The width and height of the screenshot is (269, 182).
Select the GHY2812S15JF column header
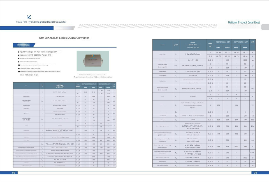click(x=223, y=42)
